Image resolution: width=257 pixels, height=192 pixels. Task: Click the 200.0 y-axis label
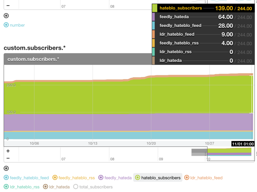[x=11, y=85]
